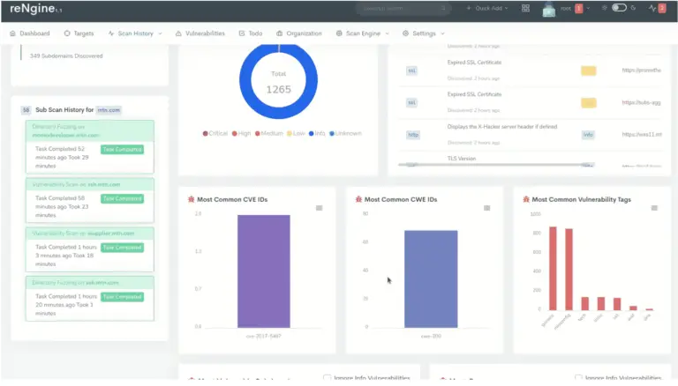This screenshot has height=386, width=678.
Task: Click the Dashboard home icon
Action: [x=12, y=33]
